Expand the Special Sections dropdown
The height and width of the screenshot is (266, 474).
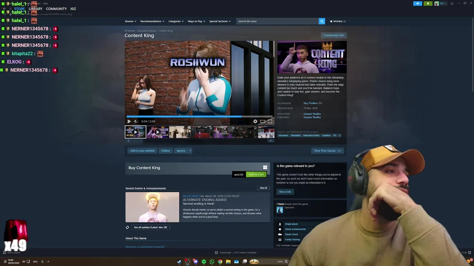tap(220, 21)
